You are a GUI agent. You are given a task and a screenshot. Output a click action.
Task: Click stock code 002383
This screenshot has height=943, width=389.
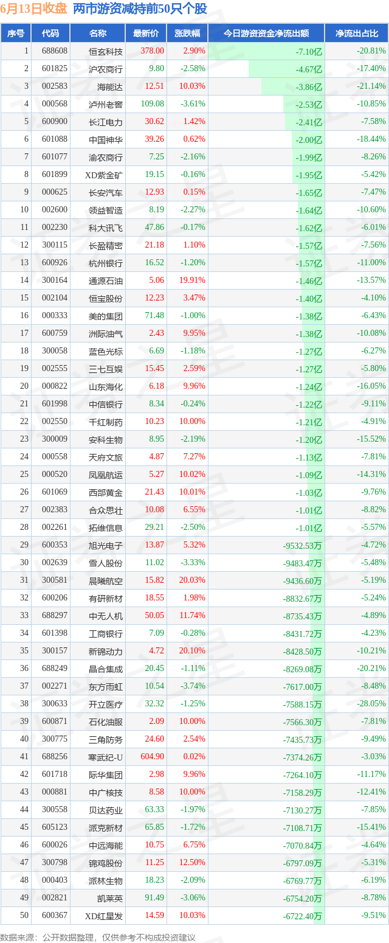click(55, 510)
